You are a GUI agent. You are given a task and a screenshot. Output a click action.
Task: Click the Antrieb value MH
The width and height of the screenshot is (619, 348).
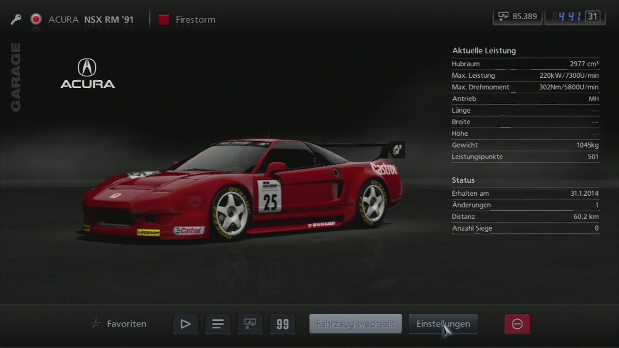[593, 99]
